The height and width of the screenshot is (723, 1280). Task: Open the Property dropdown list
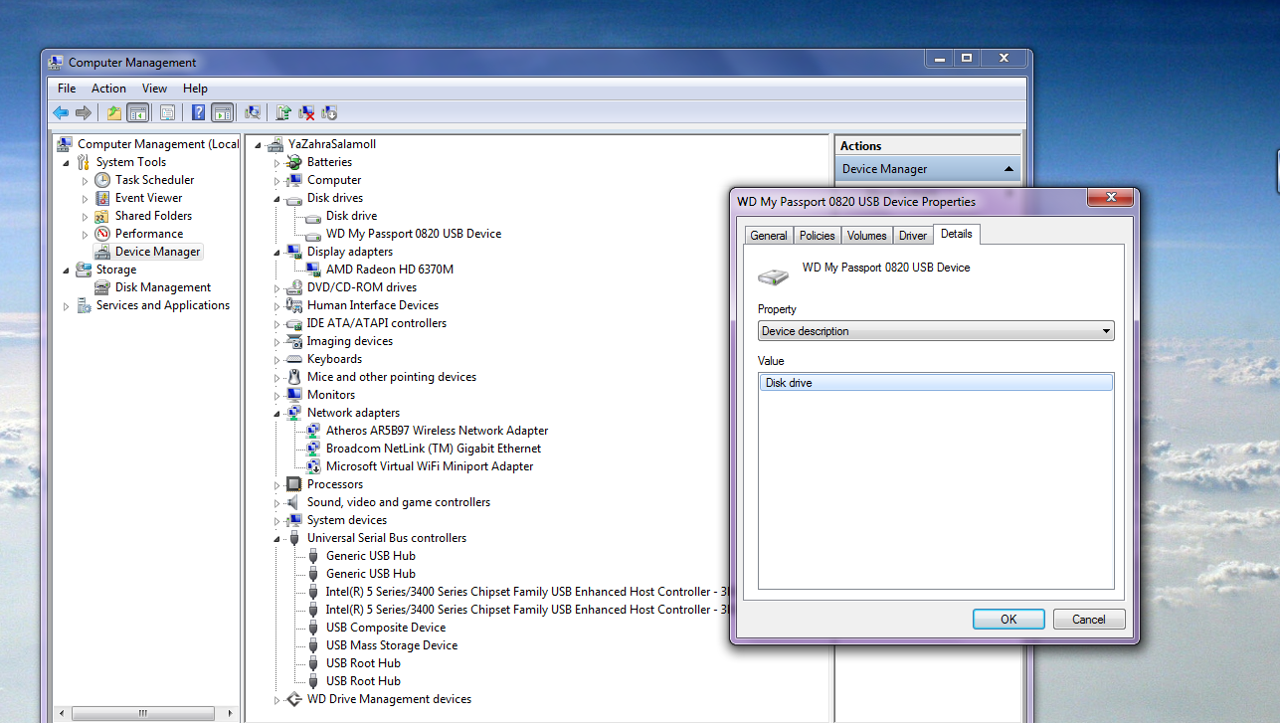click(x=936, y=331)
